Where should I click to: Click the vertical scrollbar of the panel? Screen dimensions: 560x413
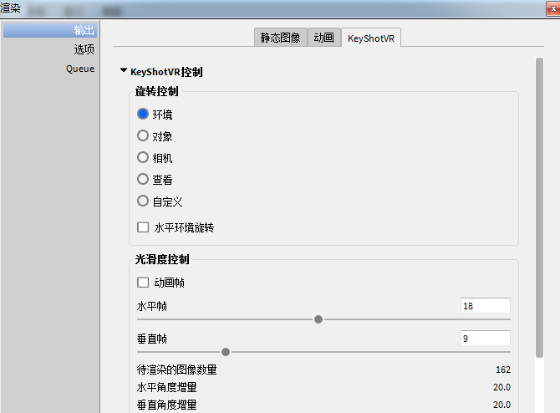point(539,207)
